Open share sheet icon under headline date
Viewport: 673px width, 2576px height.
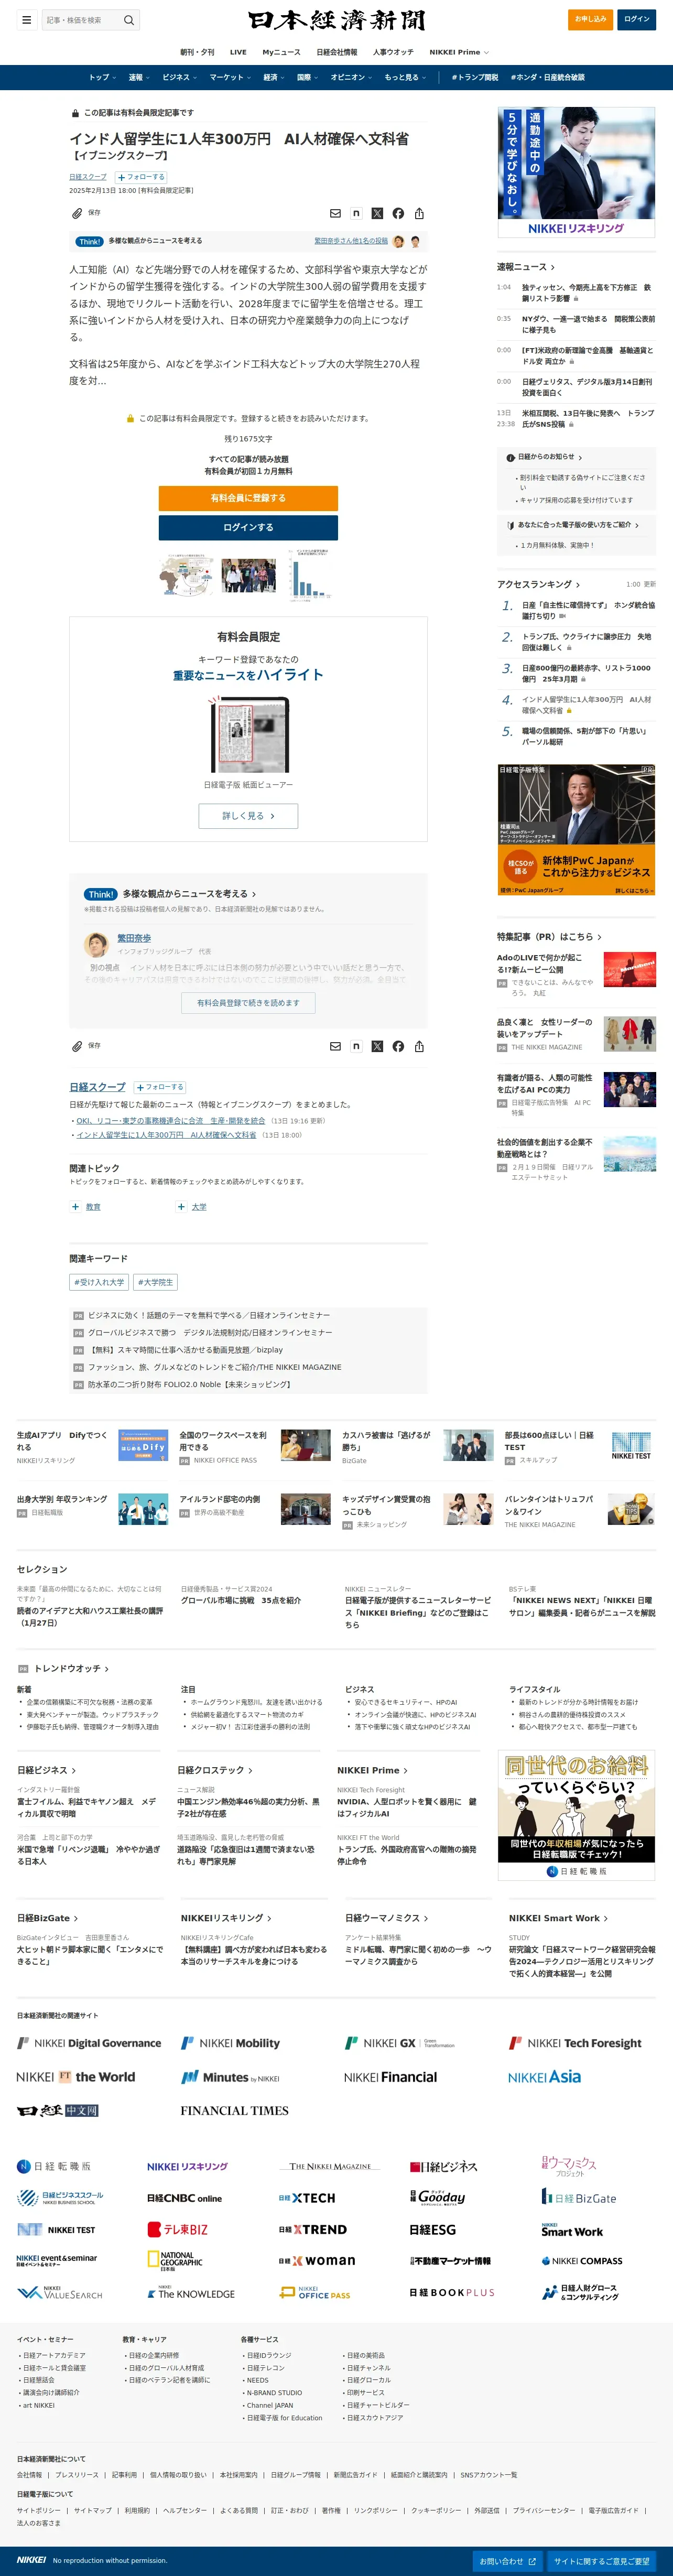coord(419,213)
